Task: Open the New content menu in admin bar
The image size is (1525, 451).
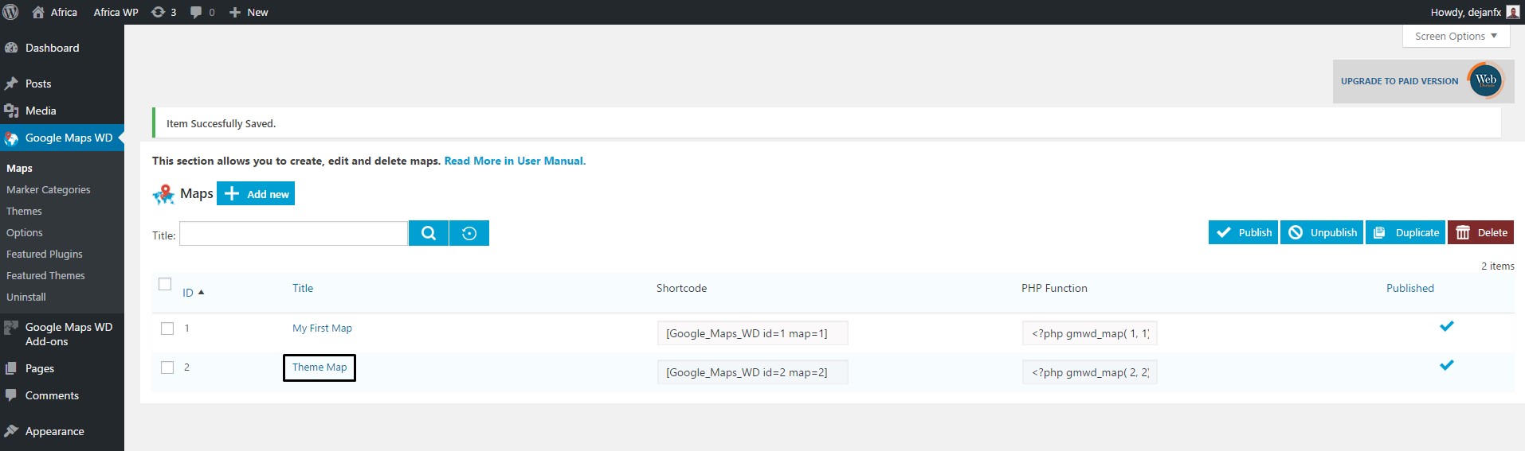Action: coord(249,12)
